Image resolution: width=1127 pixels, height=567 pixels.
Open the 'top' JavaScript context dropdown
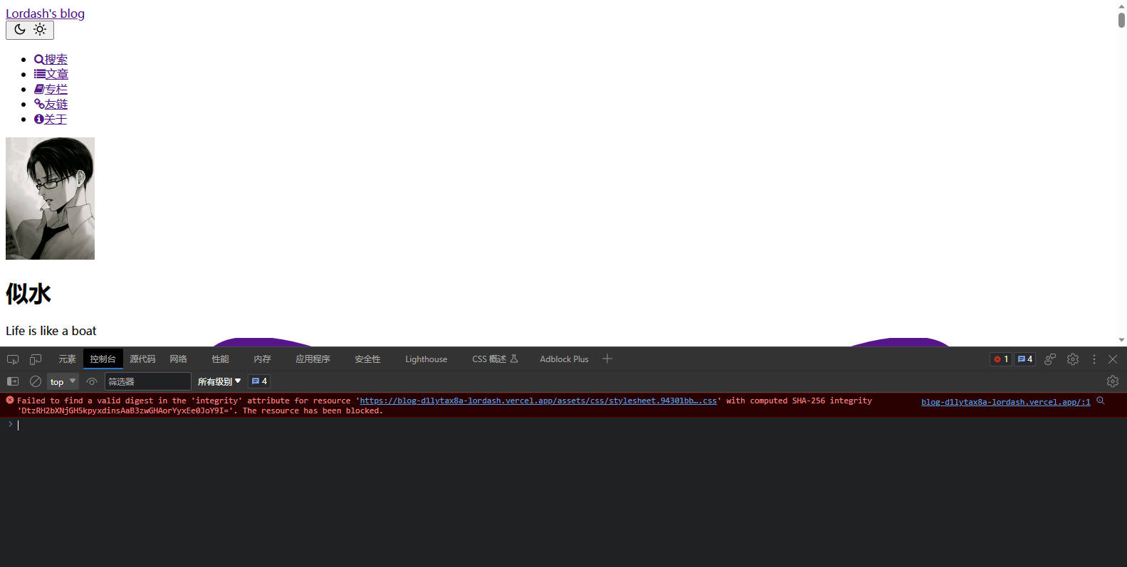pyautogui.click(x=63, y=382)
